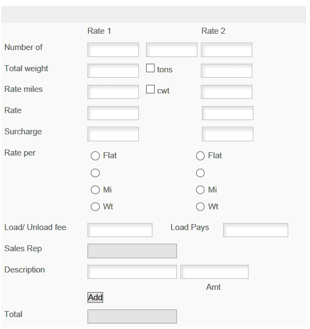The image size is (310, 329).
Task: Click the Rate 2 Surcharge field
Action: [227, 134]
